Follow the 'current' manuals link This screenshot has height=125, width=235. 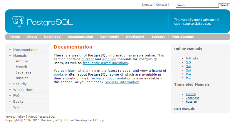pos(88,59)
